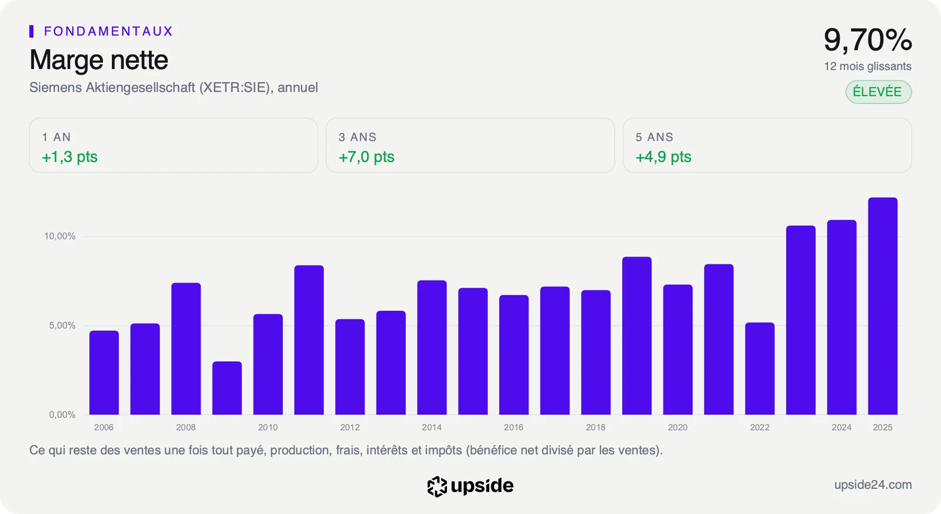Click the 2008 bar in the chart
The width and height of the screenshot is (941, 514).
(x=186, y=349)
